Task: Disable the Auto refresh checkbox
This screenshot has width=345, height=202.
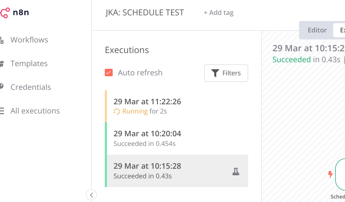Action: coord(109,73)
